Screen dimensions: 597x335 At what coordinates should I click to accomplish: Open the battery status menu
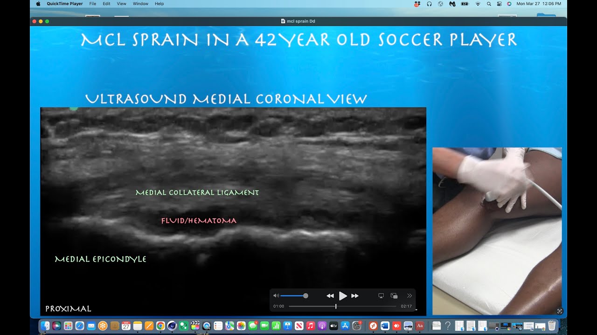465,4
